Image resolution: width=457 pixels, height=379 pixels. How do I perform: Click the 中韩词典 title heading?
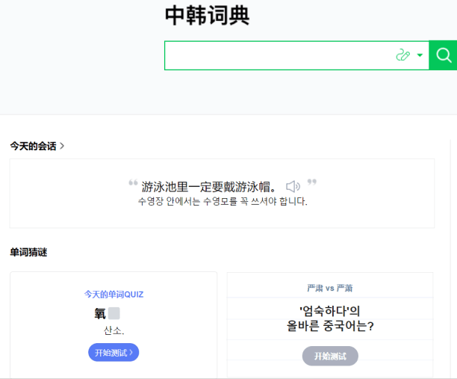[208, 16]
